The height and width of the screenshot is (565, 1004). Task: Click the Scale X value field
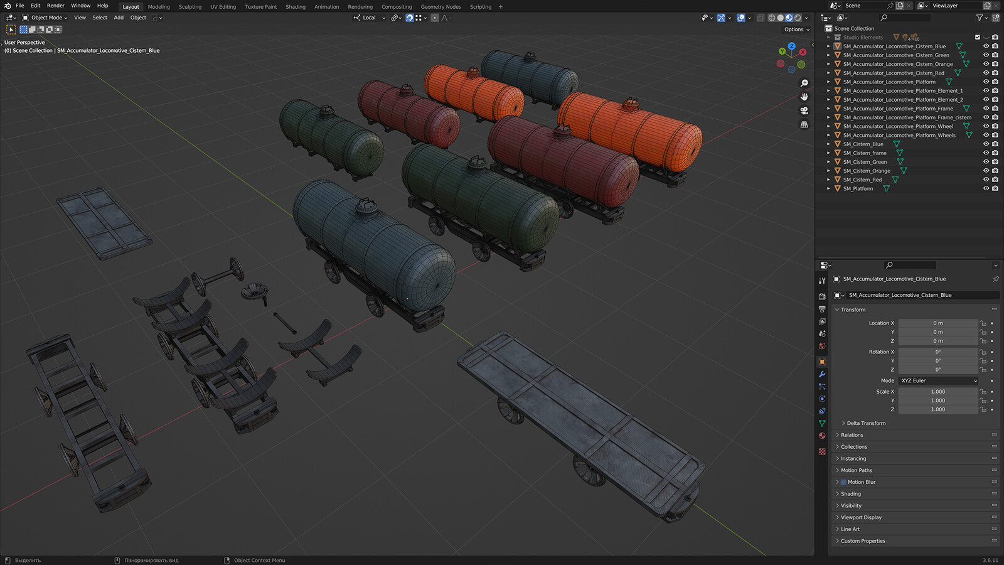point(938,391)
